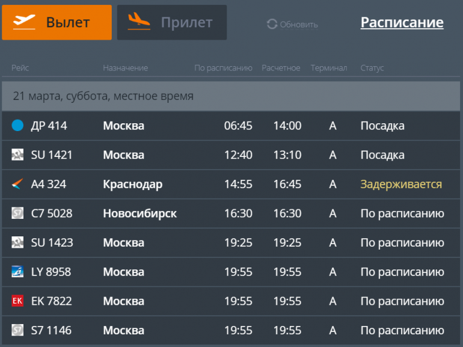The image size is (463, 347).
Task: Click the Статус column header
Action: tap(372, 68)
